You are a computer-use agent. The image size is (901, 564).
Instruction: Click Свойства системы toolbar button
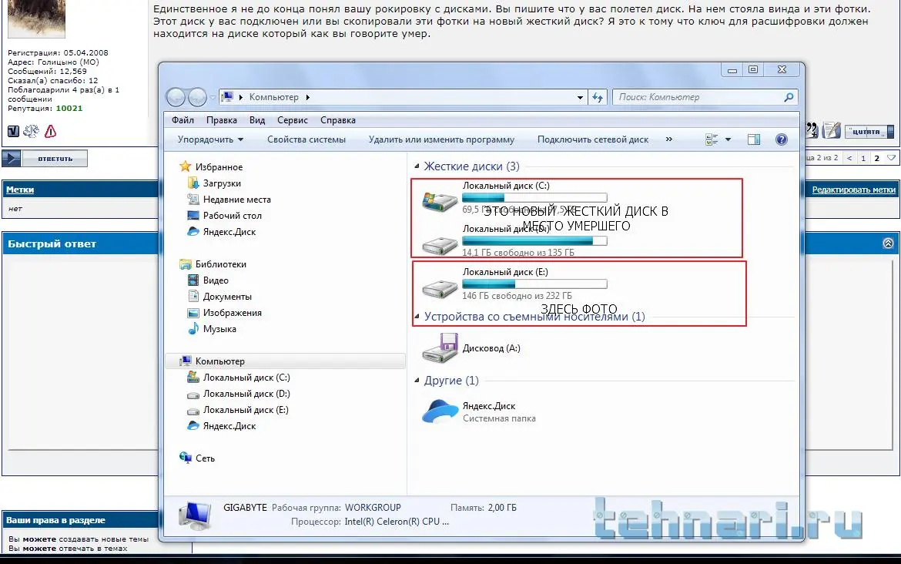[306, 139]
